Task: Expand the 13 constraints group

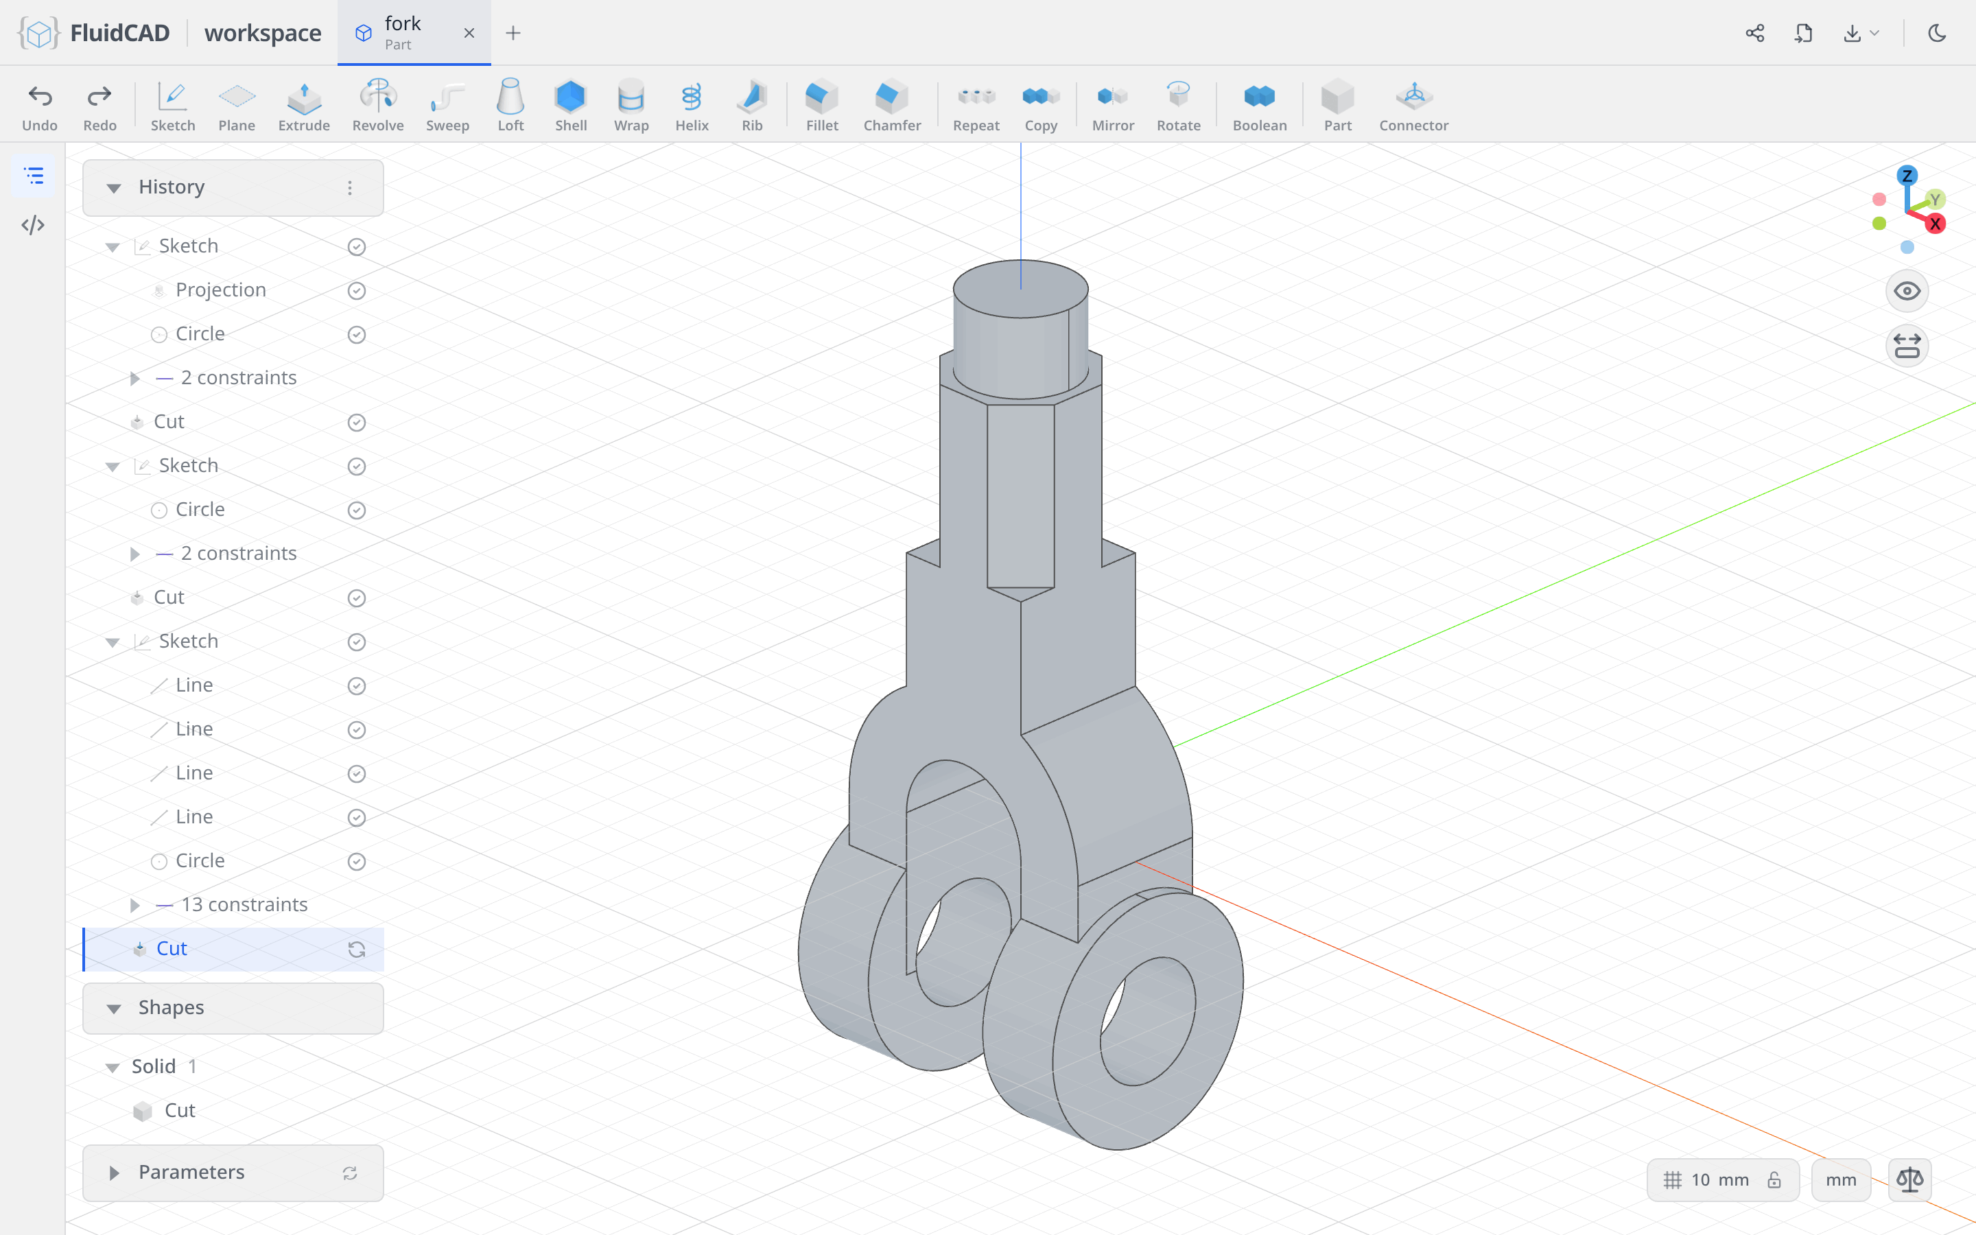Action: pos(136,905)
